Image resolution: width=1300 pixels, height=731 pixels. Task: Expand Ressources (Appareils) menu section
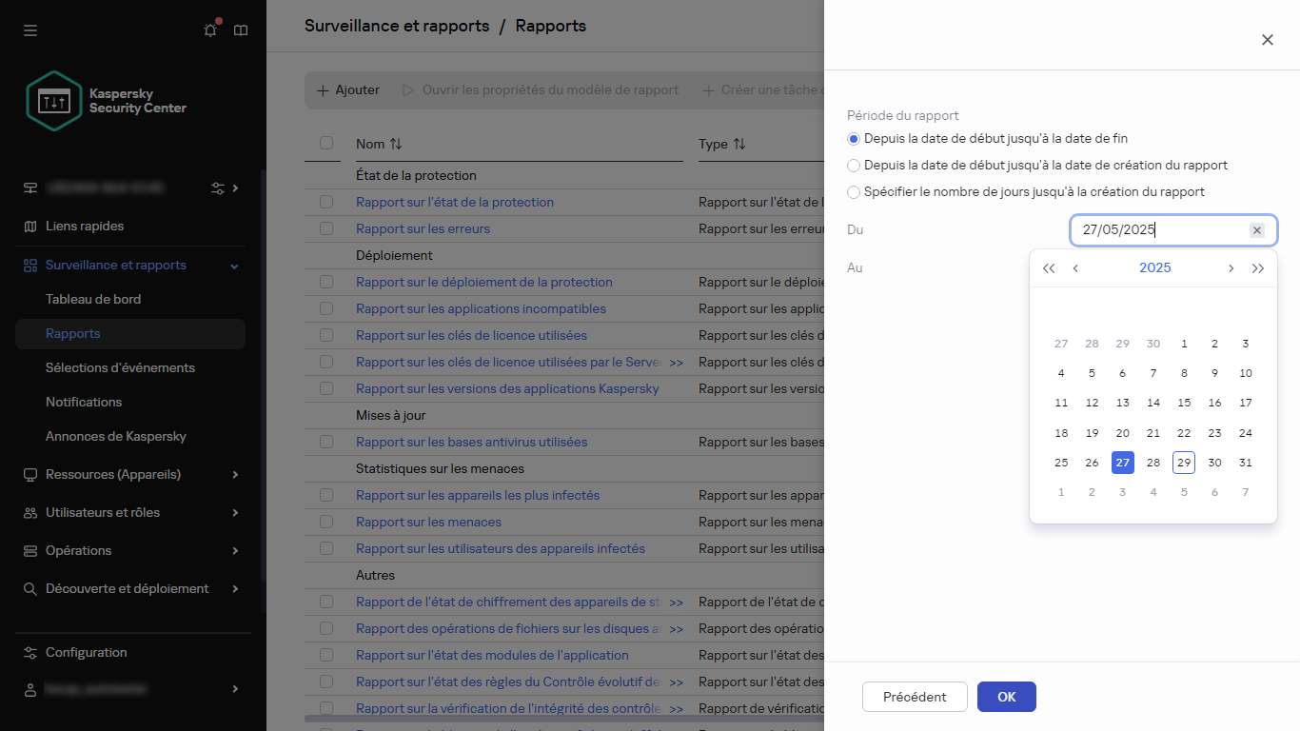pyautogui.click(x=235, y=474)
